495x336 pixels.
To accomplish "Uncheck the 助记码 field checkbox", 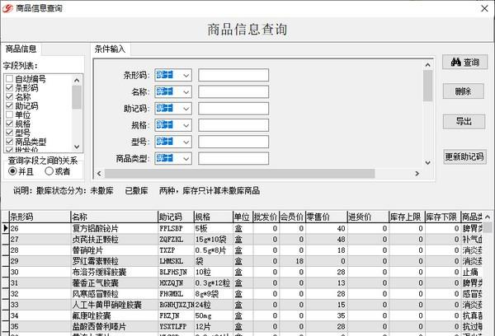I will coord(9,105).
